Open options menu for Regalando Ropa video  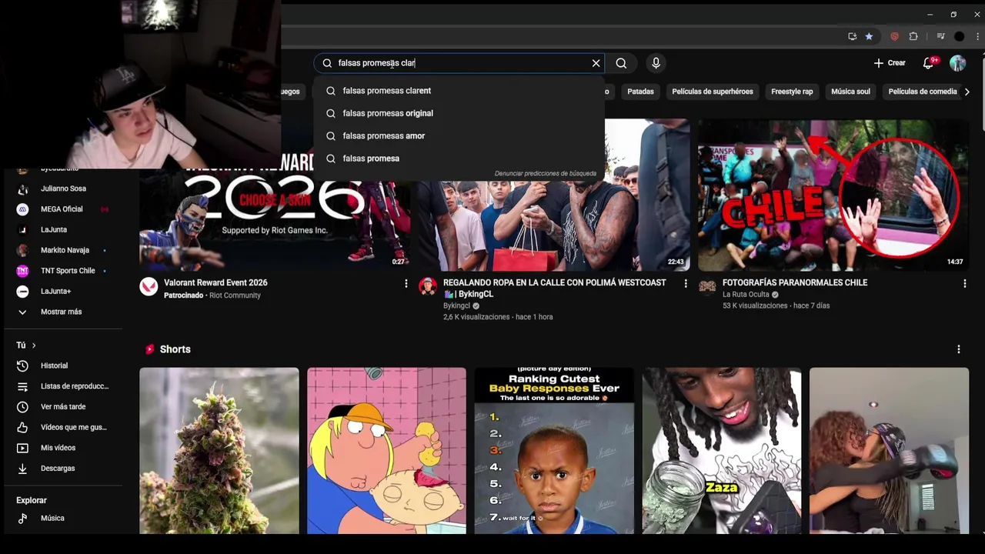[686, 284]
